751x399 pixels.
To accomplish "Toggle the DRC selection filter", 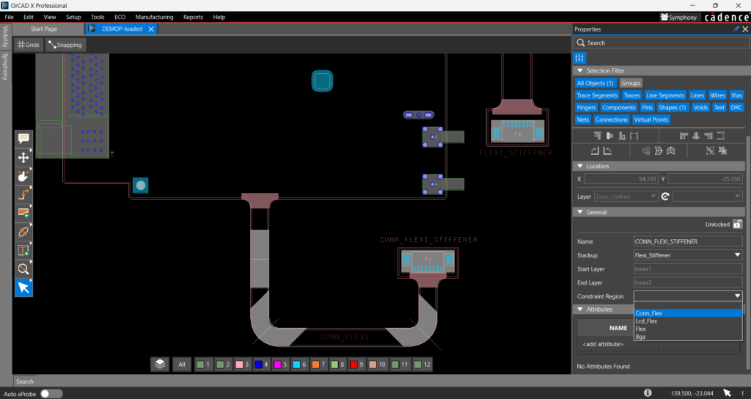I will [736, 107].
